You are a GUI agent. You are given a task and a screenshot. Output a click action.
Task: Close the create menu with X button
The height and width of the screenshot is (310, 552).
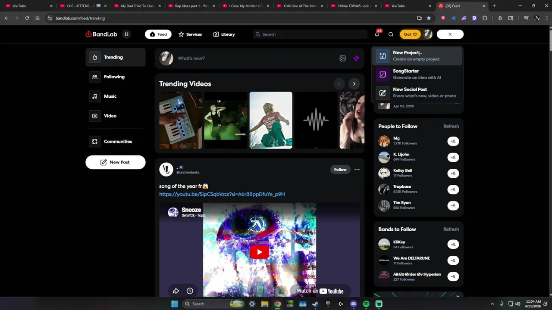pyautogui.click(x=450, y=34)
